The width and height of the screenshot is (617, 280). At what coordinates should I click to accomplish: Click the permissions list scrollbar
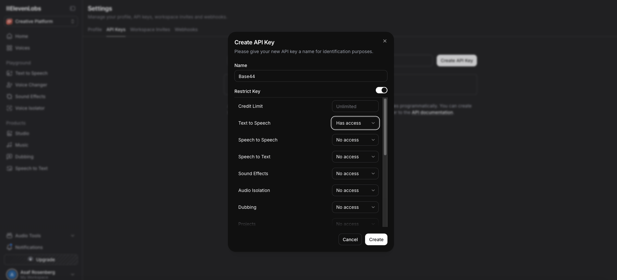click(385, 127)
